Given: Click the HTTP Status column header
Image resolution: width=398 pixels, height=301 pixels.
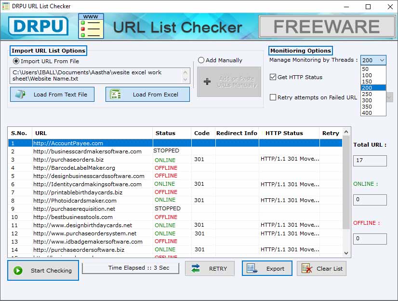Looking at the screenshot, I should (289, 133).
